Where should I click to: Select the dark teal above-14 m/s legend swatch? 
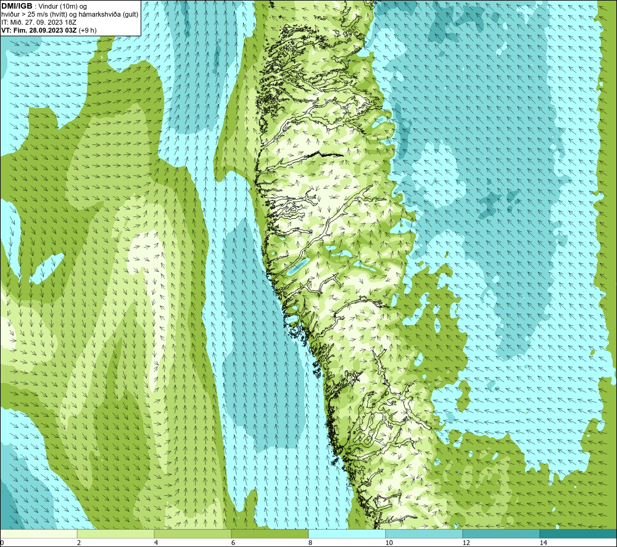click(x=578, y=533)
